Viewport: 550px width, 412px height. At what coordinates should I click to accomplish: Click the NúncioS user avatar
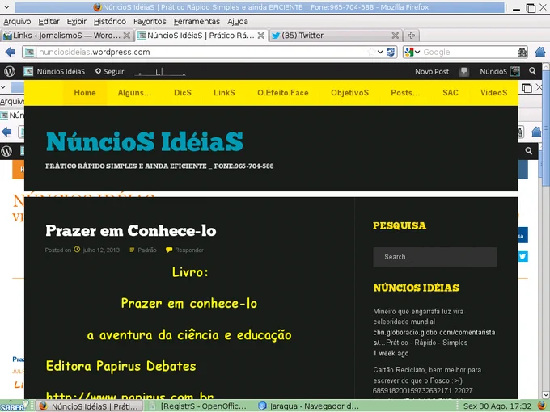(x=515, y=71)
